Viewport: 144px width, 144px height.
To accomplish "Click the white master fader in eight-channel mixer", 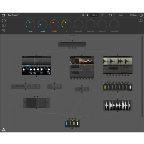I will tap(130, 87).
